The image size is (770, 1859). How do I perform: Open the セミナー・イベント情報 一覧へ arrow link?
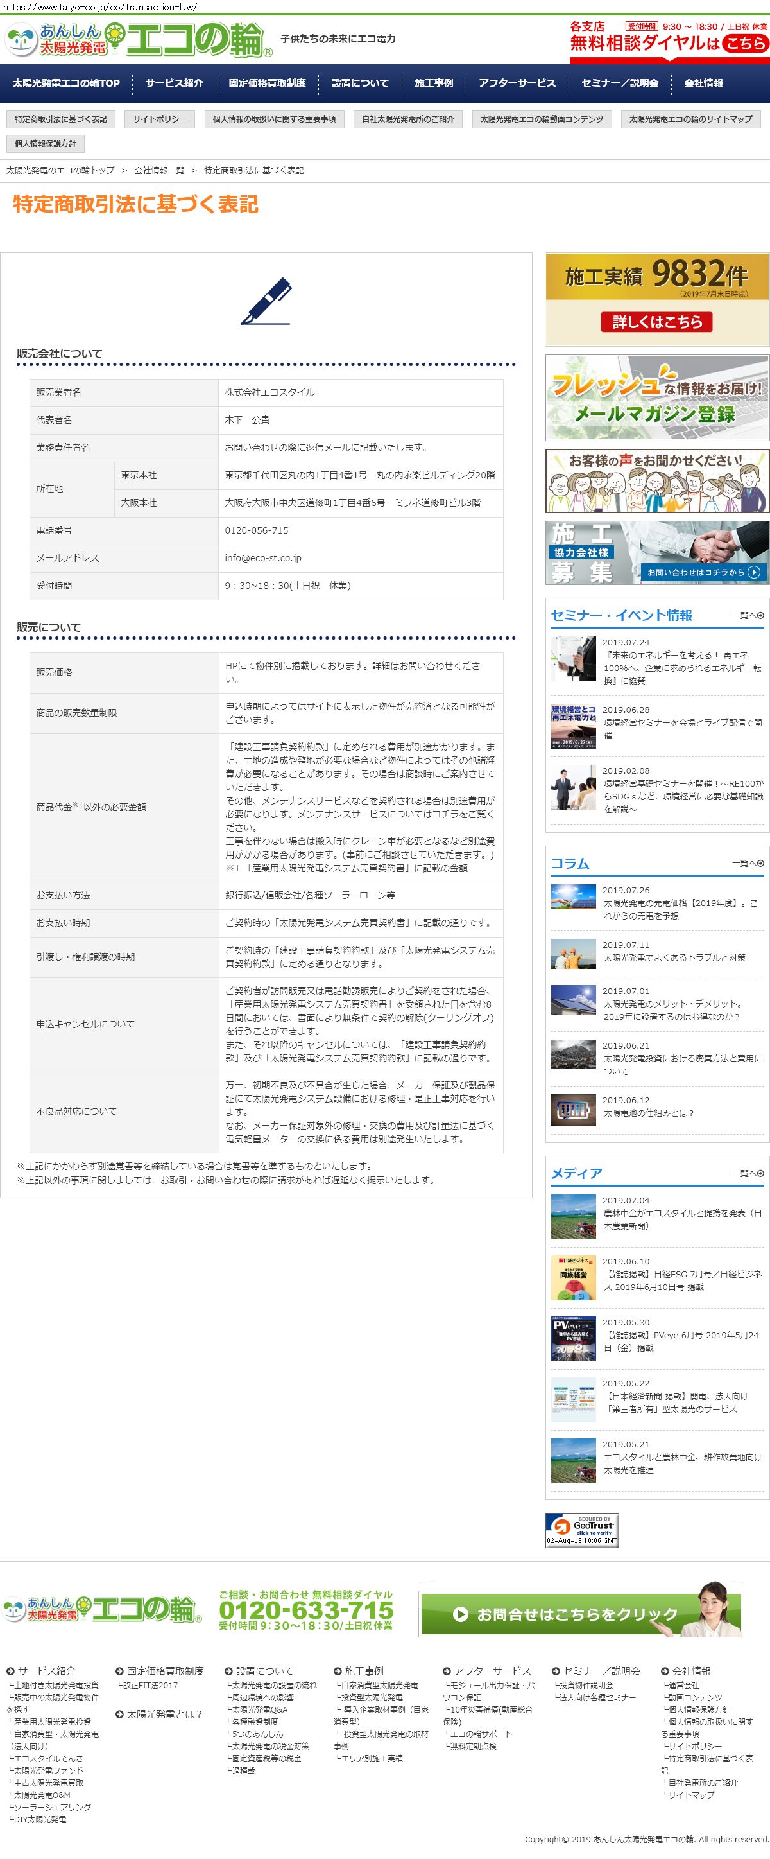pyautogui.click(x=748, y=616)
